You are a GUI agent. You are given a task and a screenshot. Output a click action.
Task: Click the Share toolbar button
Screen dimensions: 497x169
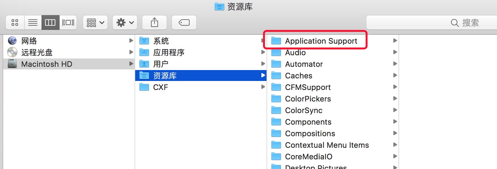click(155, 22)
